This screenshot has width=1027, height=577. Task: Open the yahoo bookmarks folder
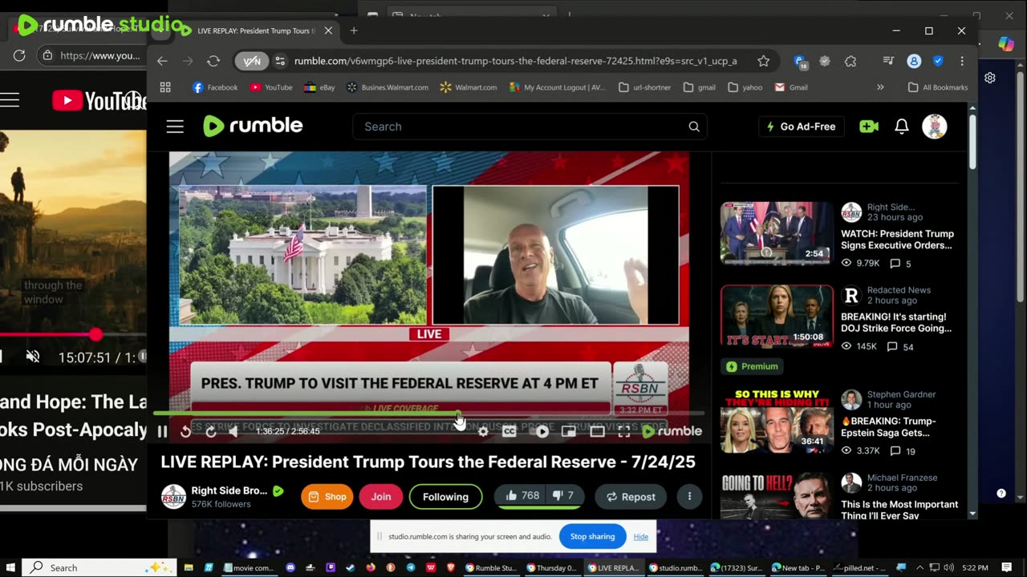745,87
